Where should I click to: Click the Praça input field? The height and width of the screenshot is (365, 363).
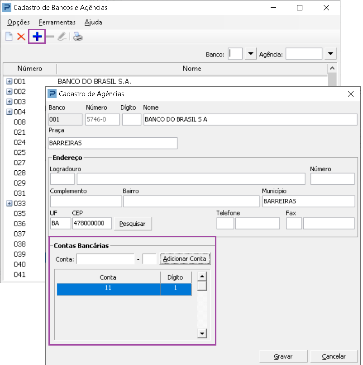click(x=113, y=143)
